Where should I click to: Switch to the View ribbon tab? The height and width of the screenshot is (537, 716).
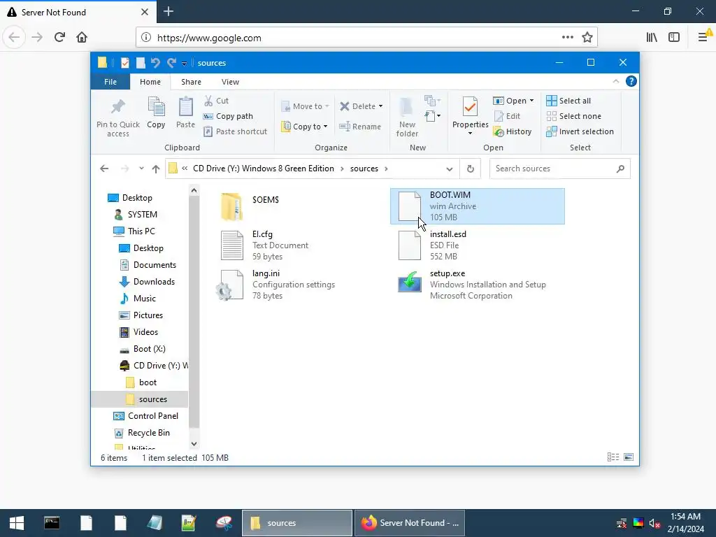pyautogui.click(x=230, y=82)
